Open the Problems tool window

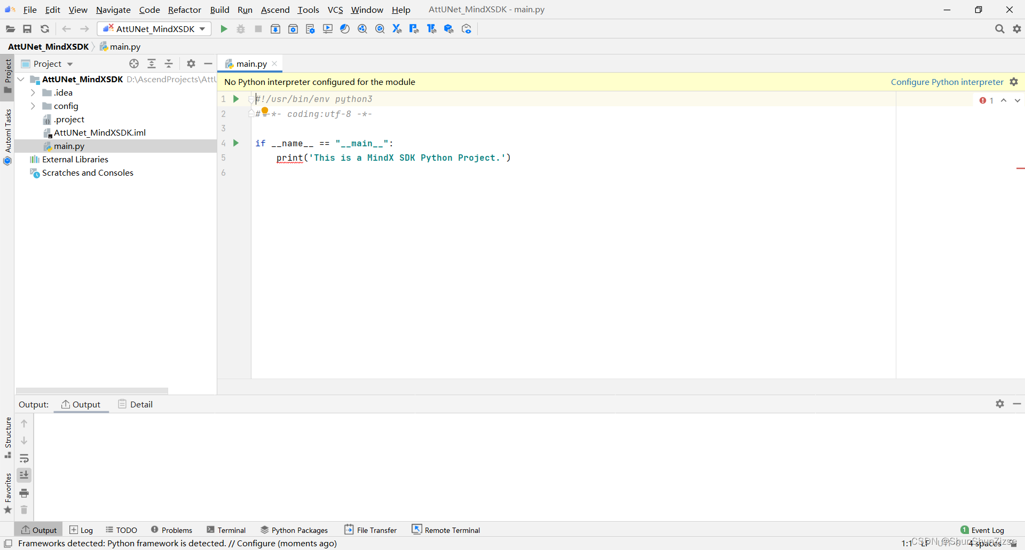coord(171,530)
